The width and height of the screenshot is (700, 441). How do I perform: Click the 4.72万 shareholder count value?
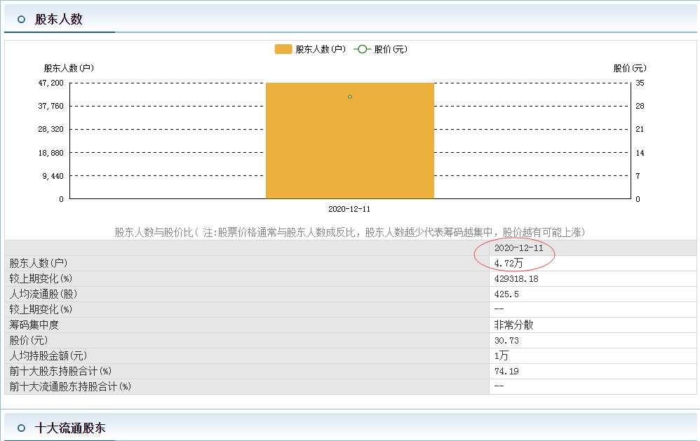509,263
